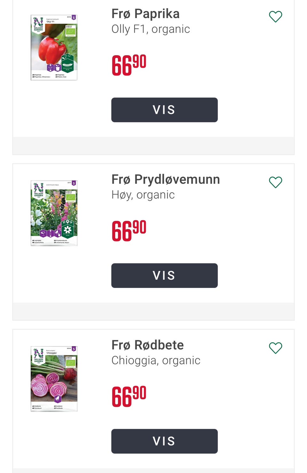Open the Frø Rødbete product title
This screenshot has width=307, height=473.
[148, 345]
